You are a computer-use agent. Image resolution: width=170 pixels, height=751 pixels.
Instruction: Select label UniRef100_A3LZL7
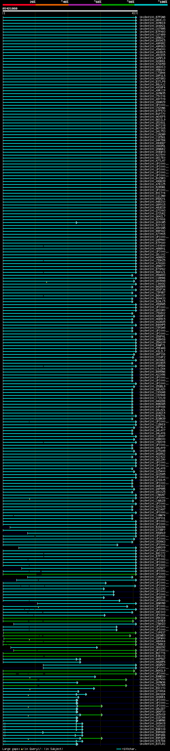point(152,351)
